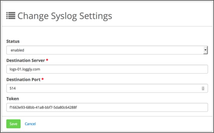Viewport: 214px width, 133px height.
Task: Click the Destination Server label
Action: click(x=25, y=60)
